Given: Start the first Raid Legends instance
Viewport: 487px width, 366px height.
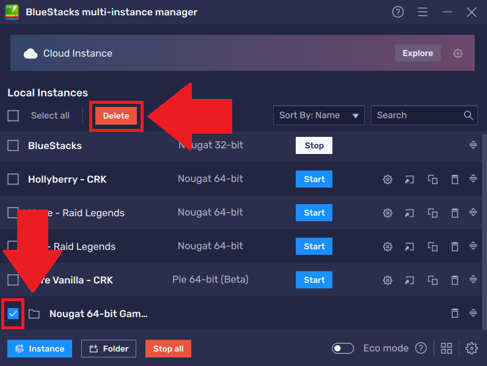Looking at the screenshot, I should [x=314, y=213].
